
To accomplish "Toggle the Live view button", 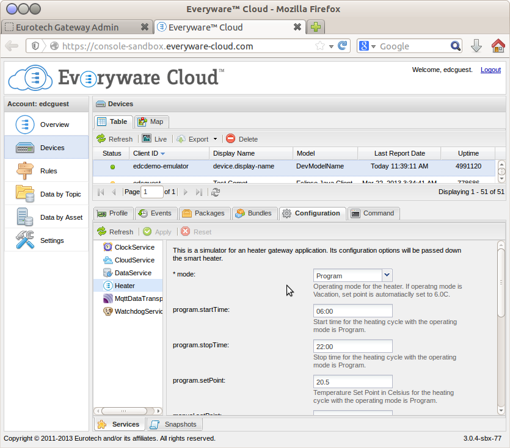I will (155, 139).
